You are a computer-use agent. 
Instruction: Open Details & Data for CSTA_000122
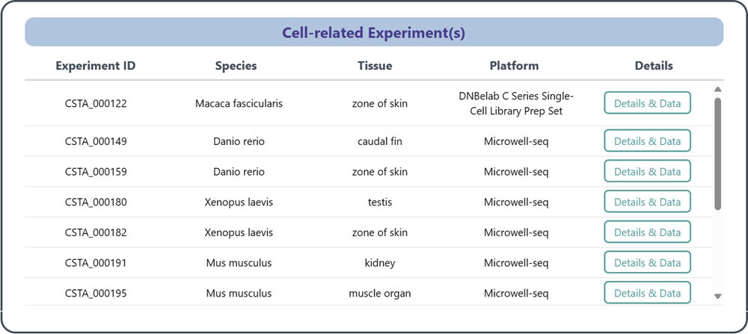647,103
